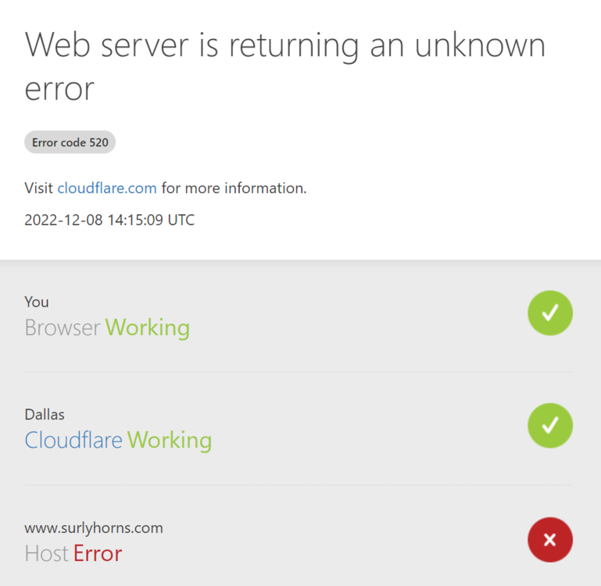This screenshot has height=586, width=601.
Task: Click the "Dallas" location label
Action: coord(44,414)
